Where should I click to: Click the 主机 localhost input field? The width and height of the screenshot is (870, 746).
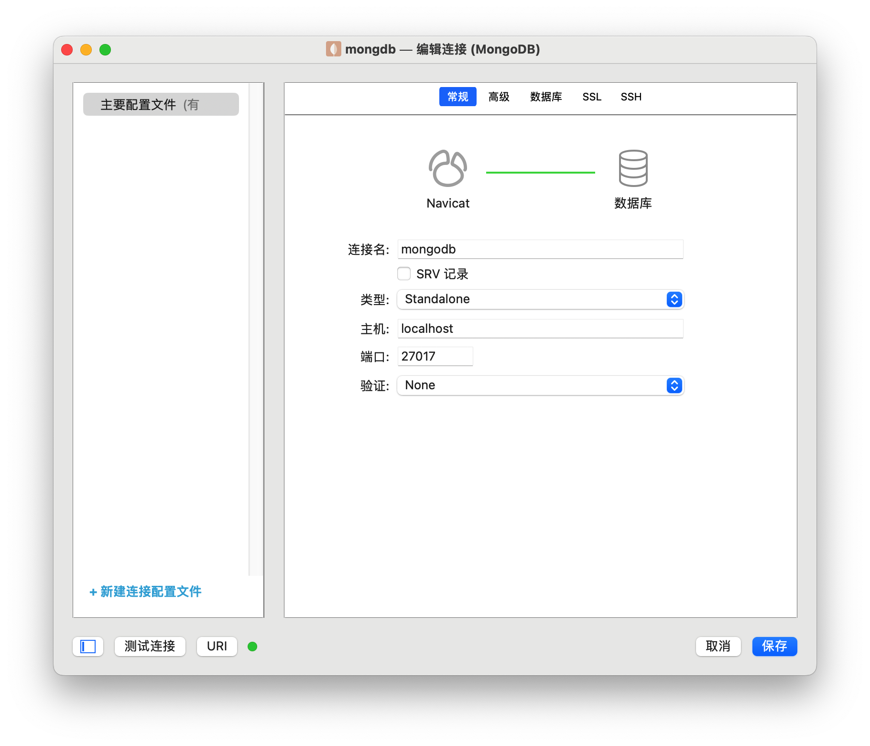point(540,329)
